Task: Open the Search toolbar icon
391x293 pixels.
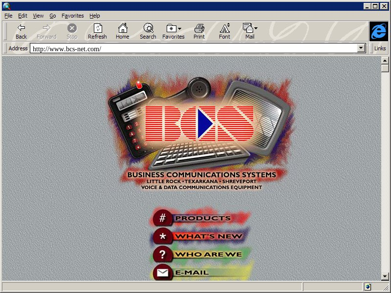Action: click(x=148, y=28)
